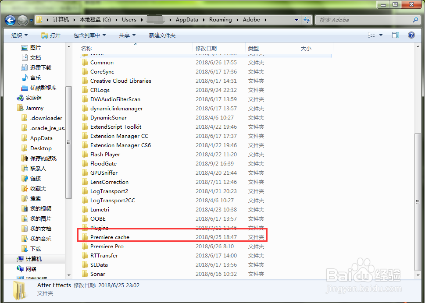
Task: Select the OOBE folder icon
Action: (x=85, y=219)
